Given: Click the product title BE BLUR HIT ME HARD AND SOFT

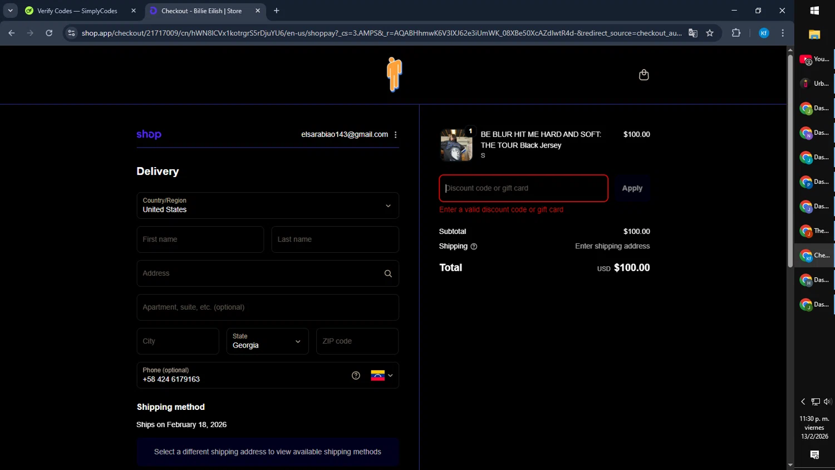Looking at the screenshot, I should (541, 140).
